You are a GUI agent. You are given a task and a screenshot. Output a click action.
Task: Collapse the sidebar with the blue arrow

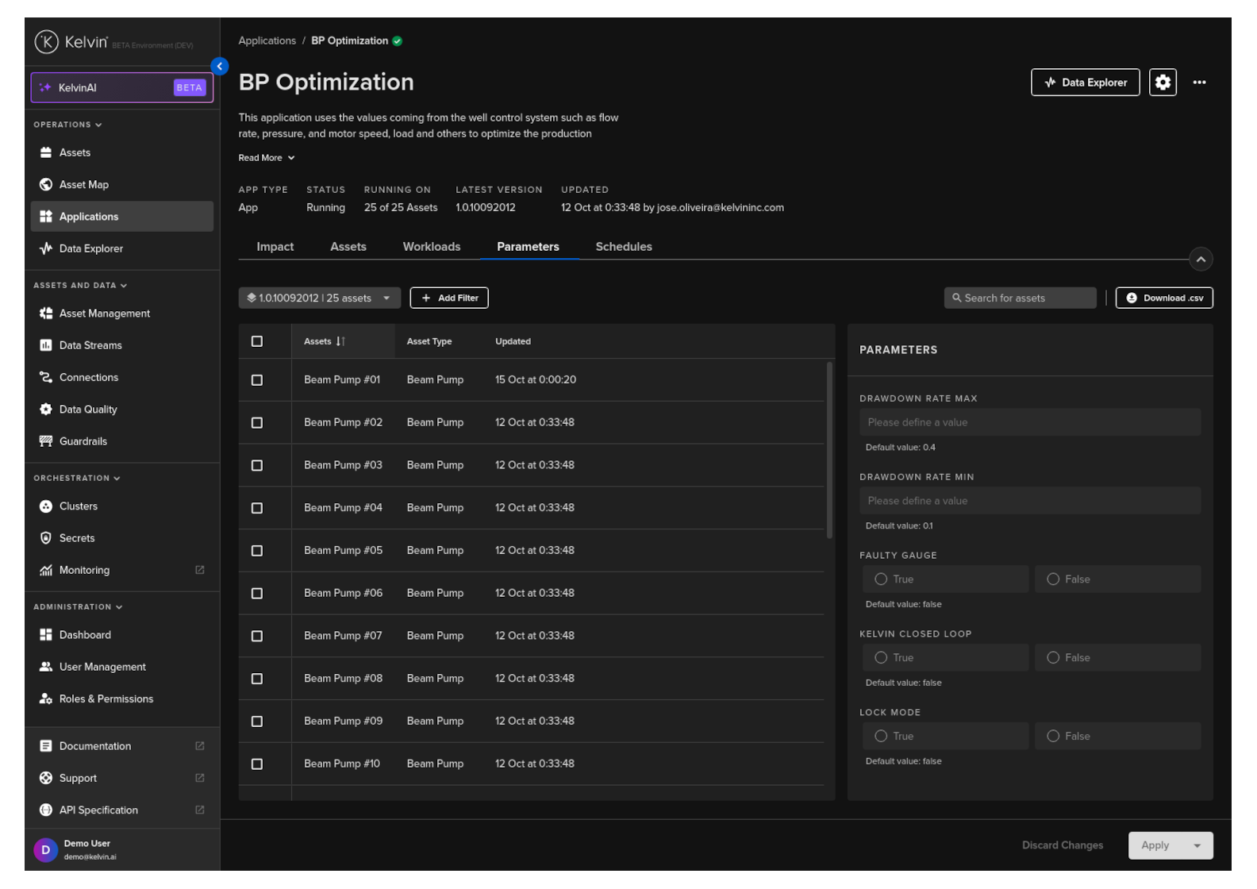coord(220,67)
